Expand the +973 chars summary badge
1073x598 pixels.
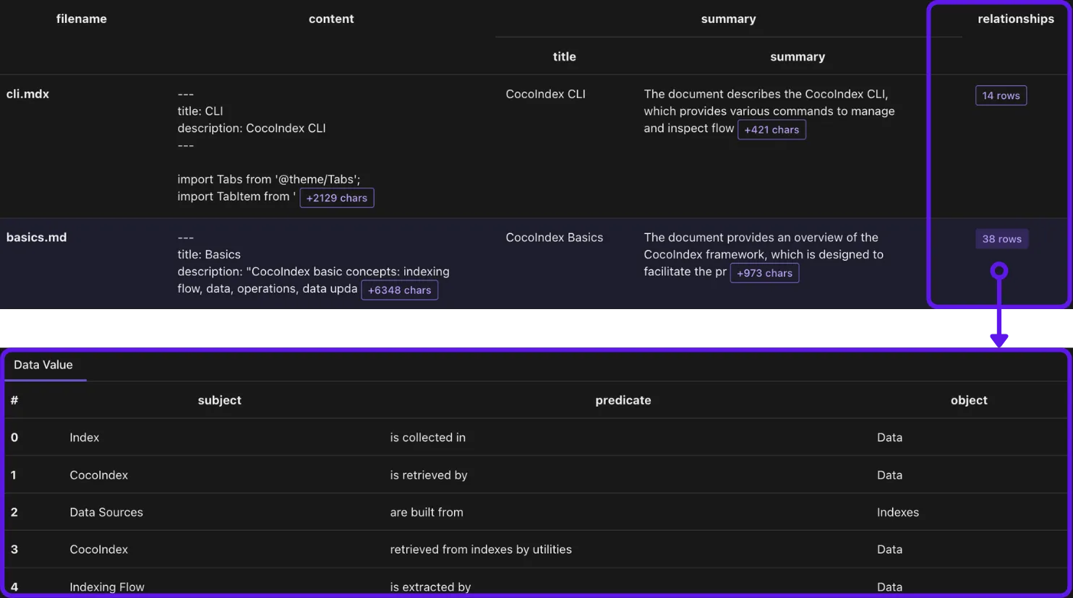tap(764, 273)
